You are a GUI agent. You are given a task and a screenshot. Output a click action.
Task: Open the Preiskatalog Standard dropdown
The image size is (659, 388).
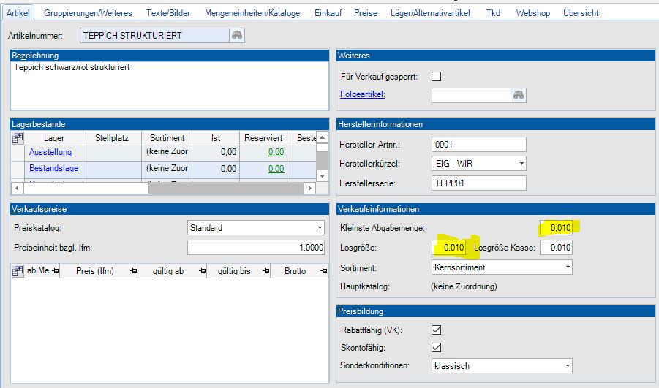(x=320, y=227)
